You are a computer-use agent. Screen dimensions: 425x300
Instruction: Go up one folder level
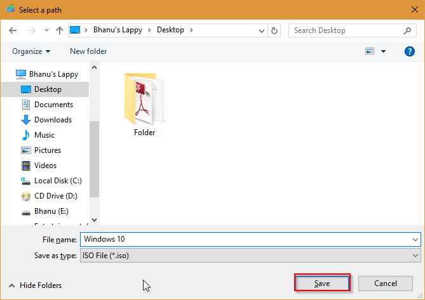pos(60,30)
